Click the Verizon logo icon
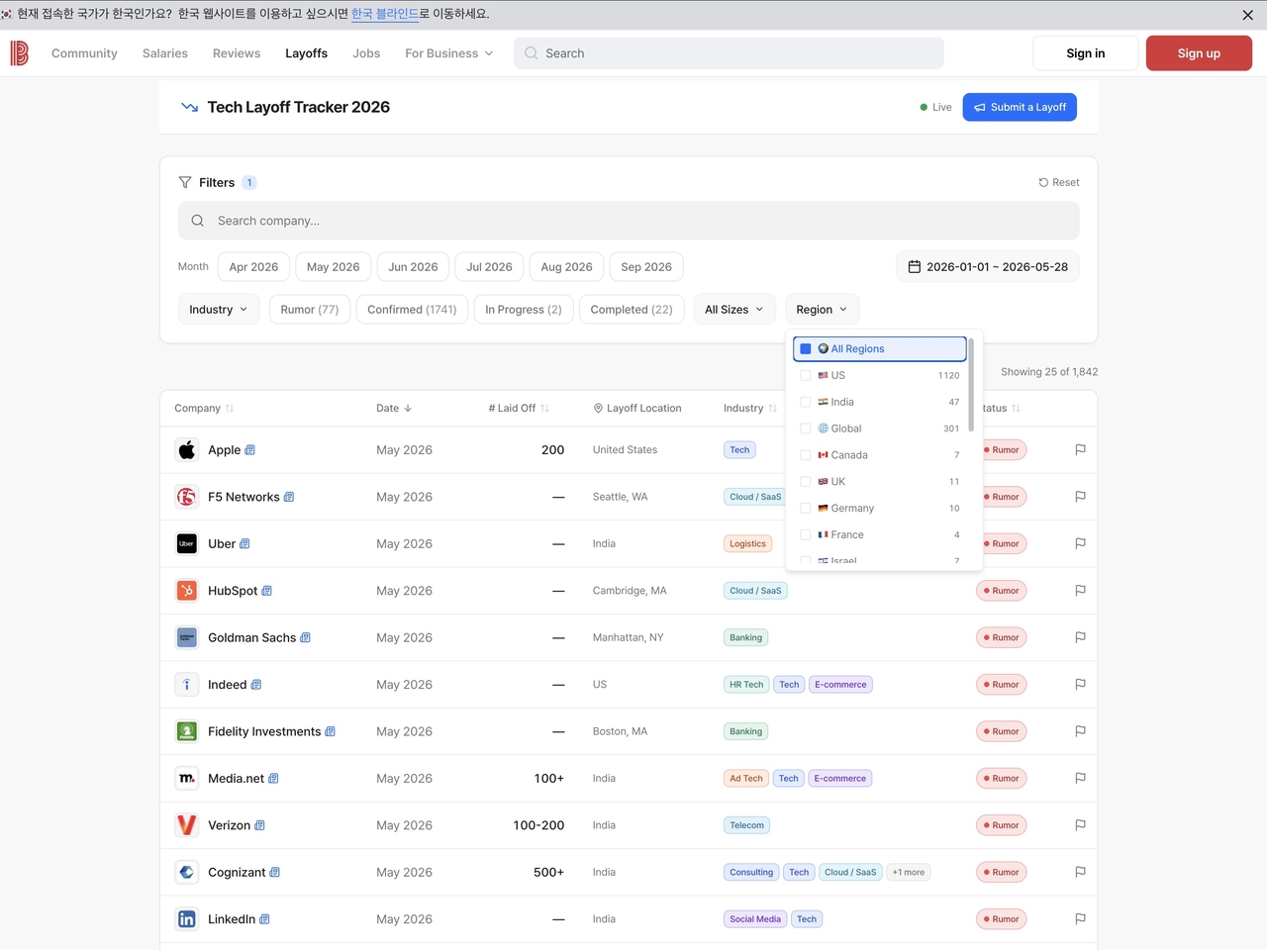This screenshot has width=1267, height=950. (186, 825)
